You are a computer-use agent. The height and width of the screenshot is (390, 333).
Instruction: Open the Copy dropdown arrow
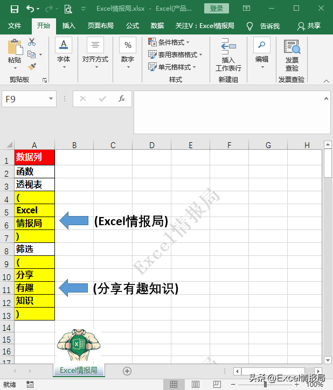pyautogui.click(x=40, y=54)
